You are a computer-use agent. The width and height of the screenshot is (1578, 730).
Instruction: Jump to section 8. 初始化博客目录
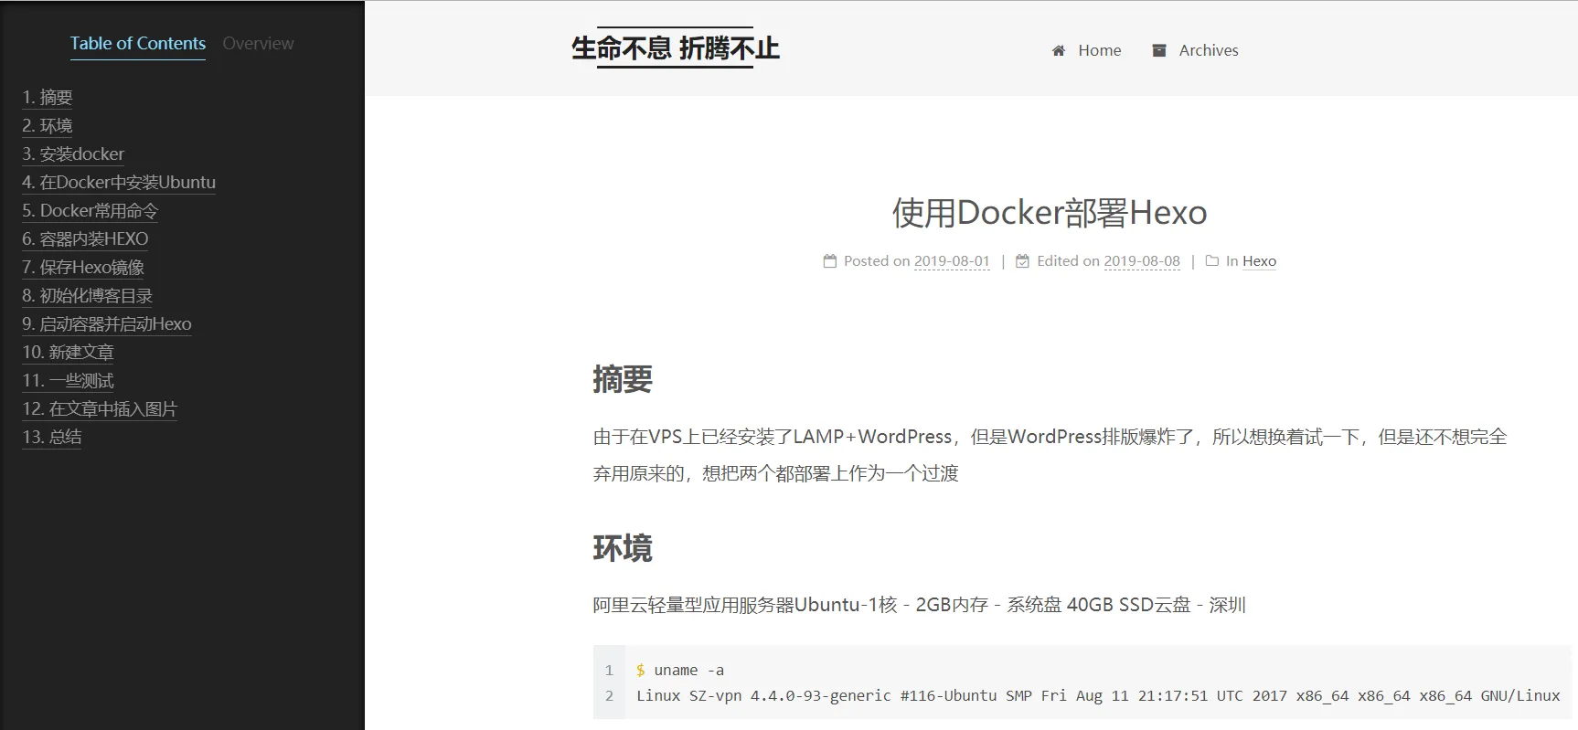point(88,296)
